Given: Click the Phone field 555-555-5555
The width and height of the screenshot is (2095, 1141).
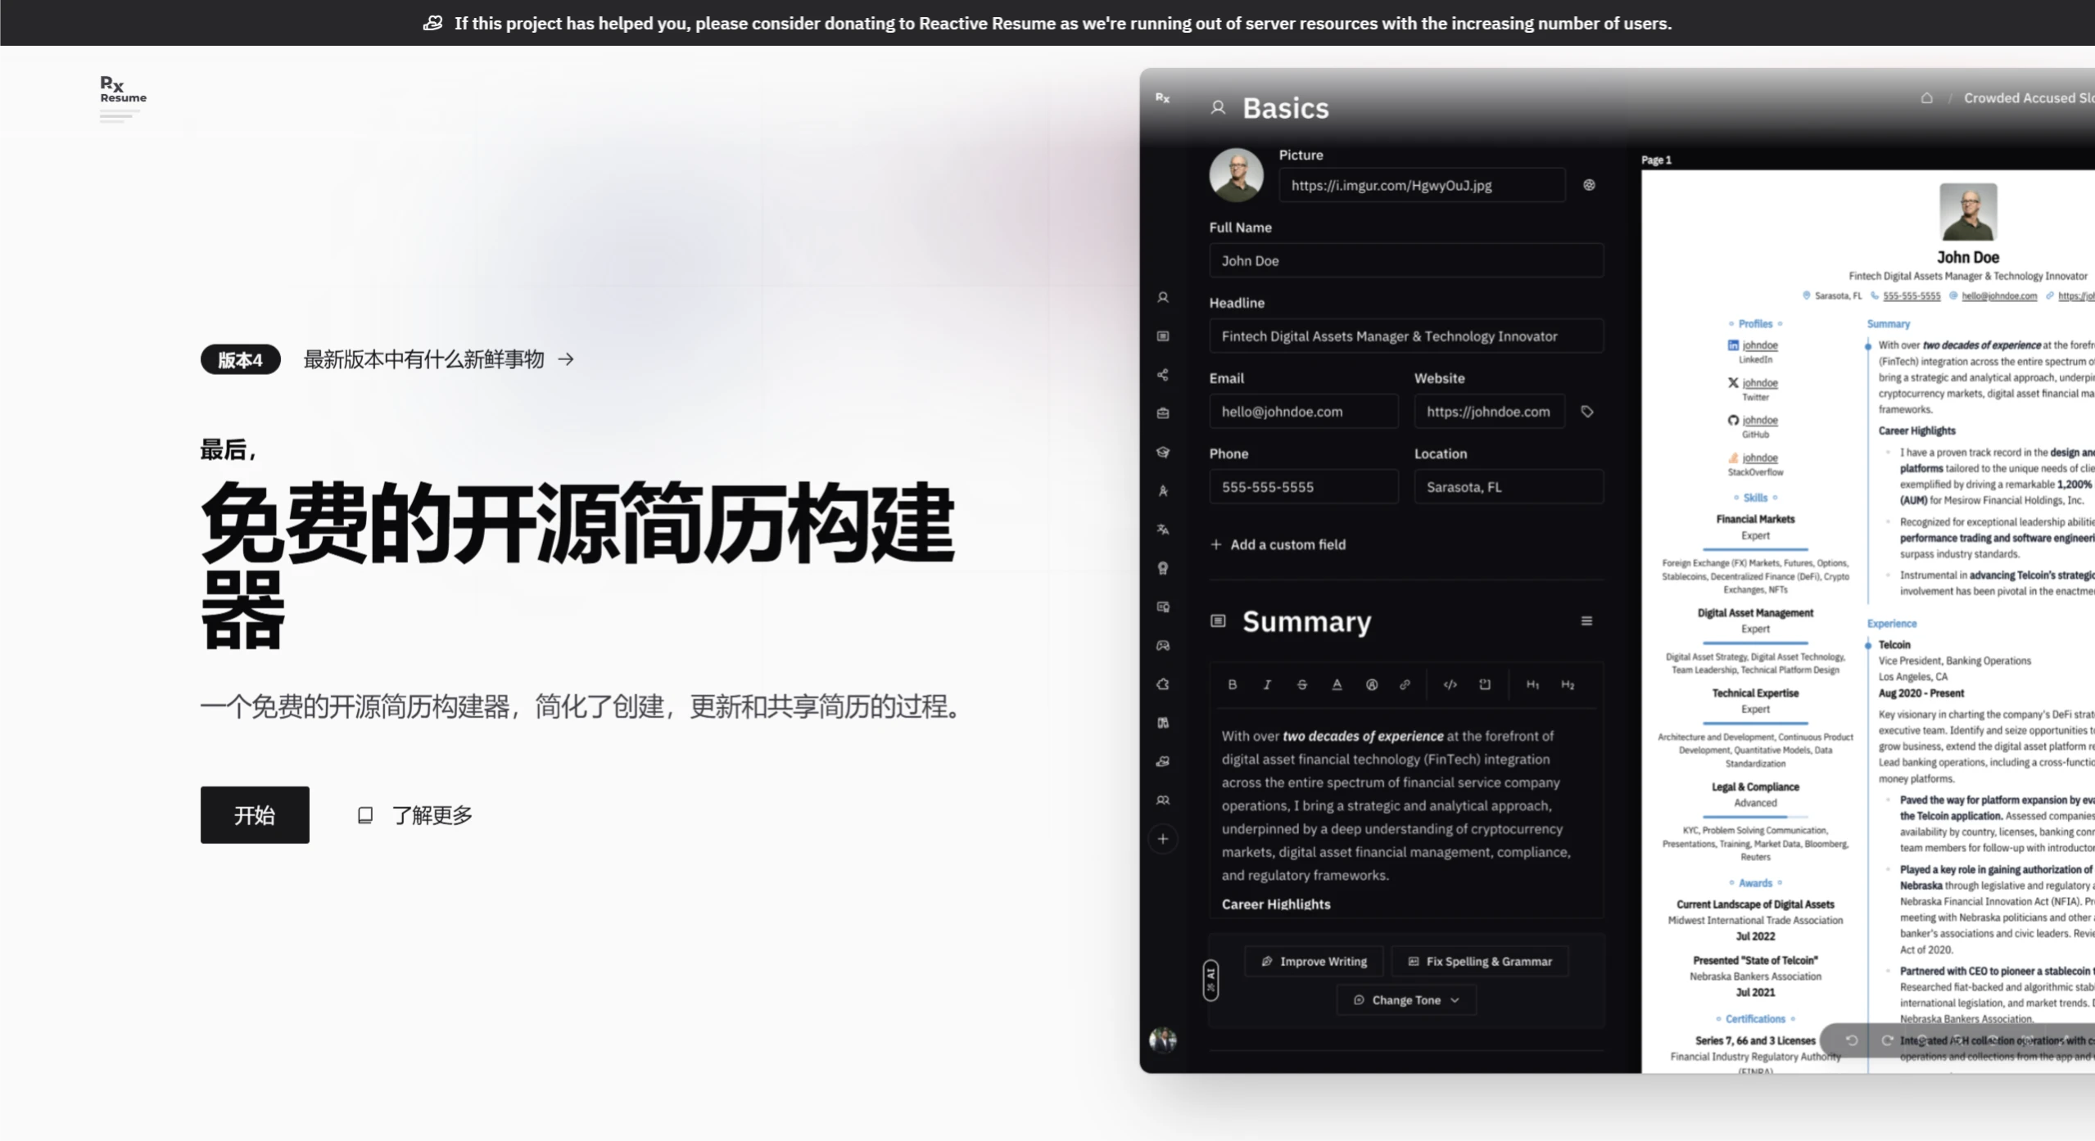Looking at the screenshot, I should (x=1304, y=486).
